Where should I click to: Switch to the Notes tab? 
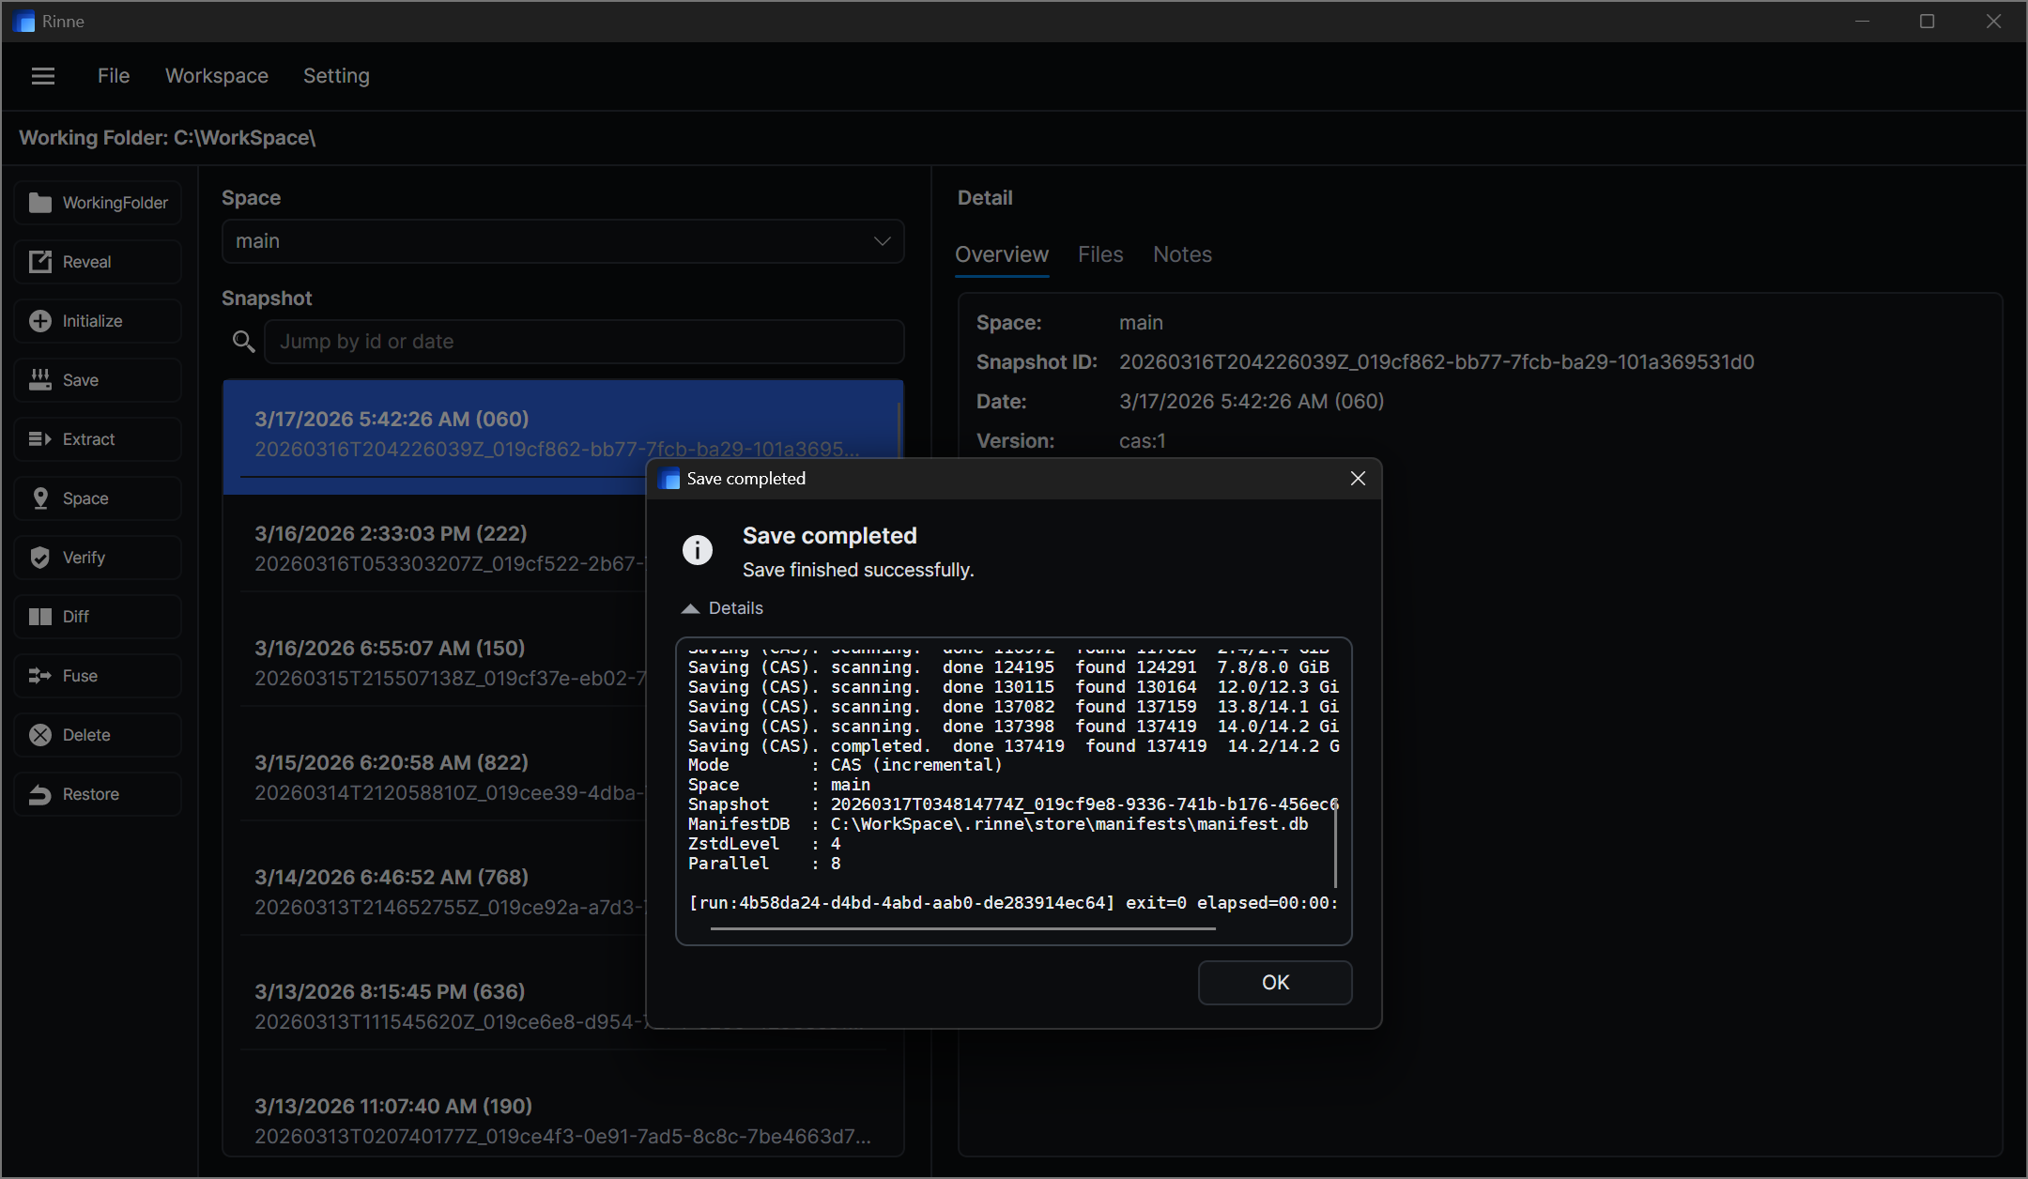click(x=1182, y=254)
